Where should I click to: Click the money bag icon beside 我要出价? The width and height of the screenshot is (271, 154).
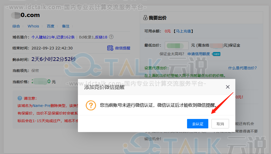pos(145,18)
